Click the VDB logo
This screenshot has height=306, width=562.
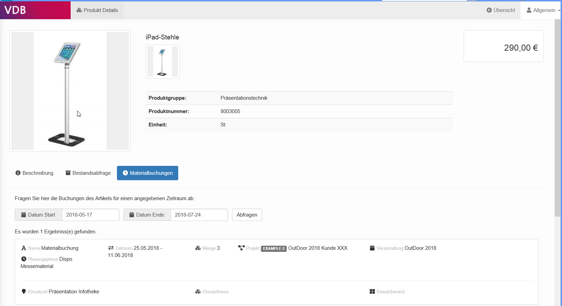tap(15, 10)
